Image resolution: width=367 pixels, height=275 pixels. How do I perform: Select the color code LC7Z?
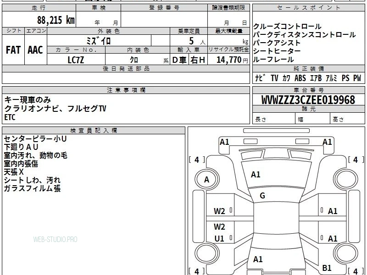76,60
